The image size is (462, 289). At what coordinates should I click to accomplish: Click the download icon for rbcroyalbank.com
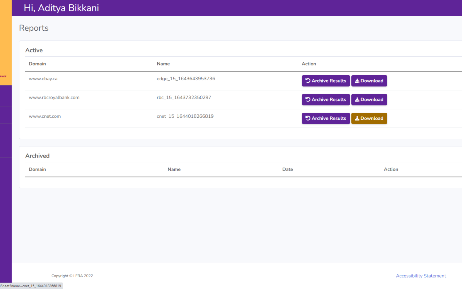click(357, 100)
